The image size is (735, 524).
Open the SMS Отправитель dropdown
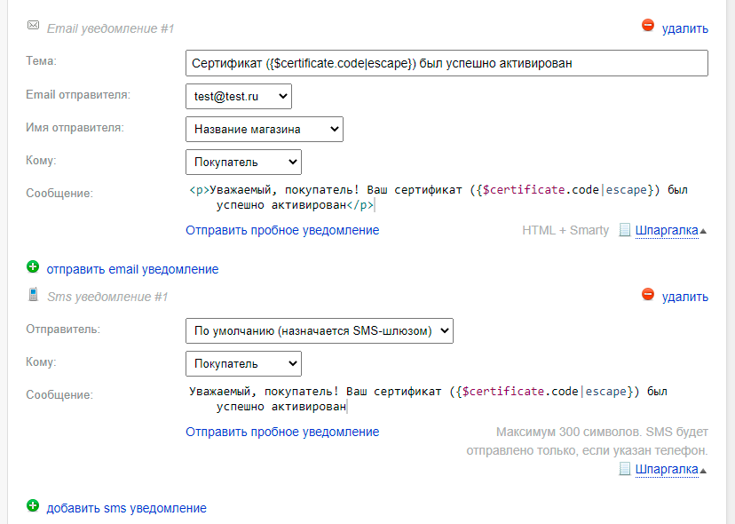click(x=320, y=330)
